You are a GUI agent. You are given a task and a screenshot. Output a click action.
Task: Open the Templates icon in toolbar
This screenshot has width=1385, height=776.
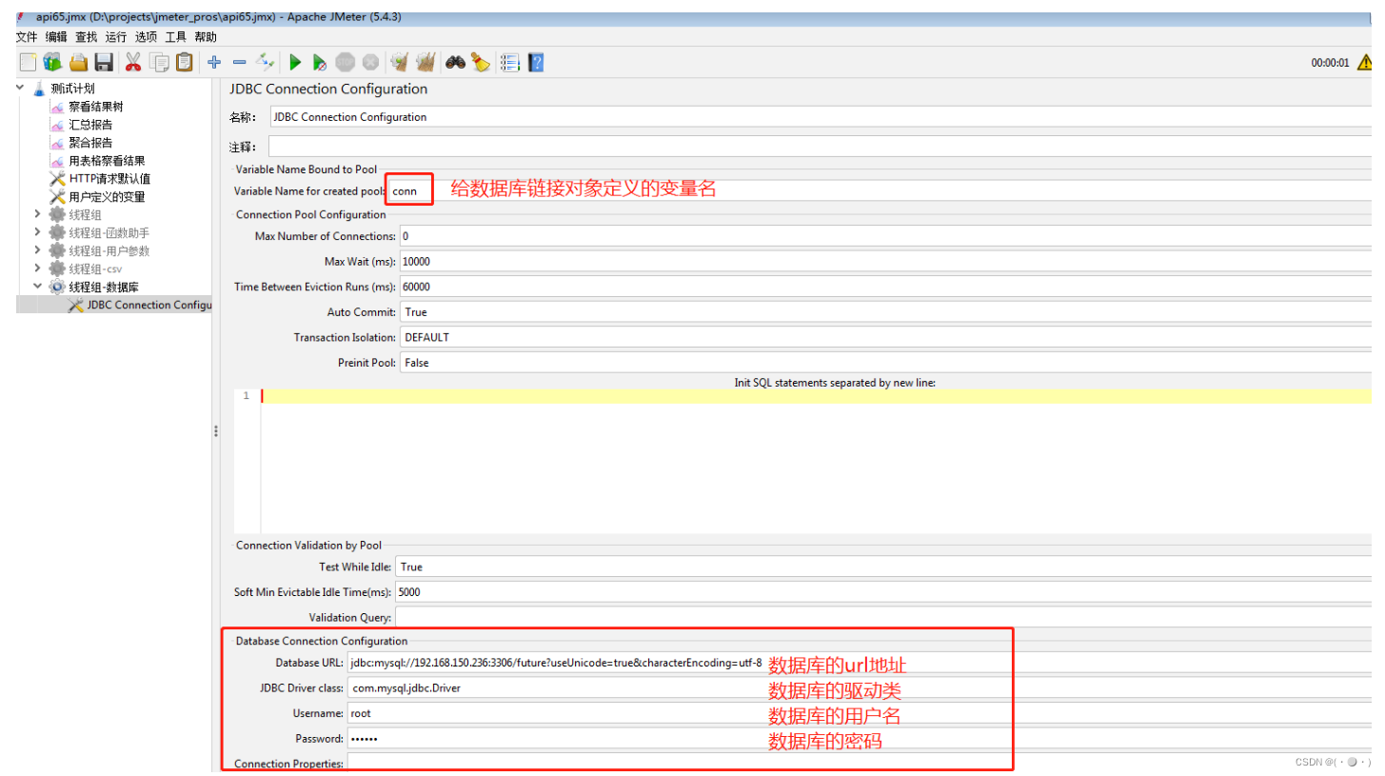coord(52,63)
